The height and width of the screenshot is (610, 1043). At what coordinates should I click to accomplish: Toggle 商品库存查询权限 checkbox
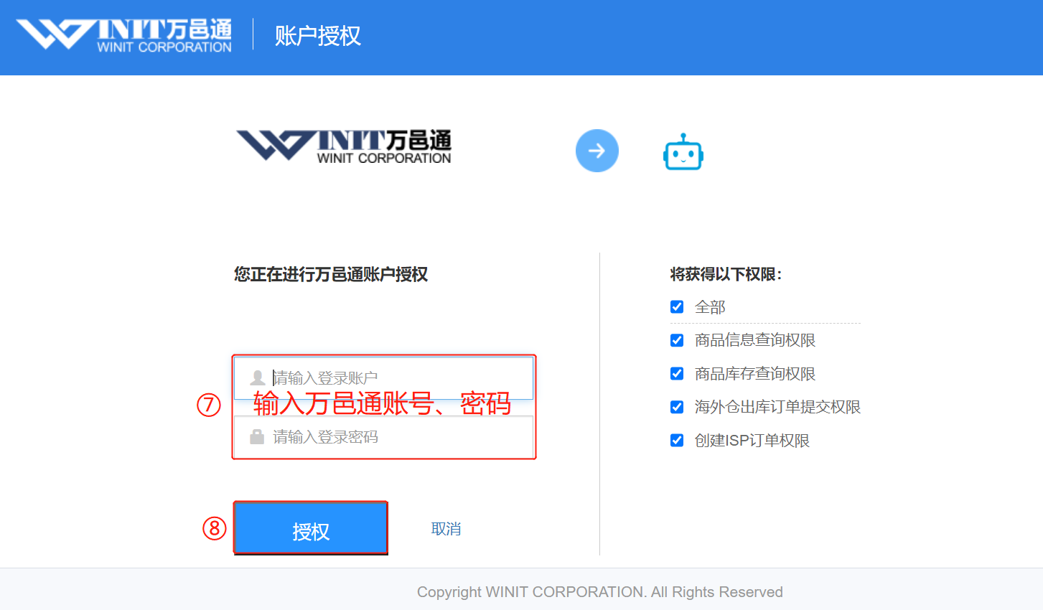pos(677,373)
